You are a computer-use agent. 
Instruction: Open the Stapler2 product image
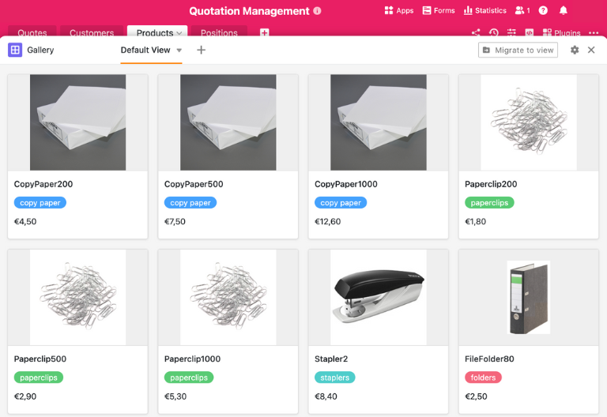pos(379,297)
